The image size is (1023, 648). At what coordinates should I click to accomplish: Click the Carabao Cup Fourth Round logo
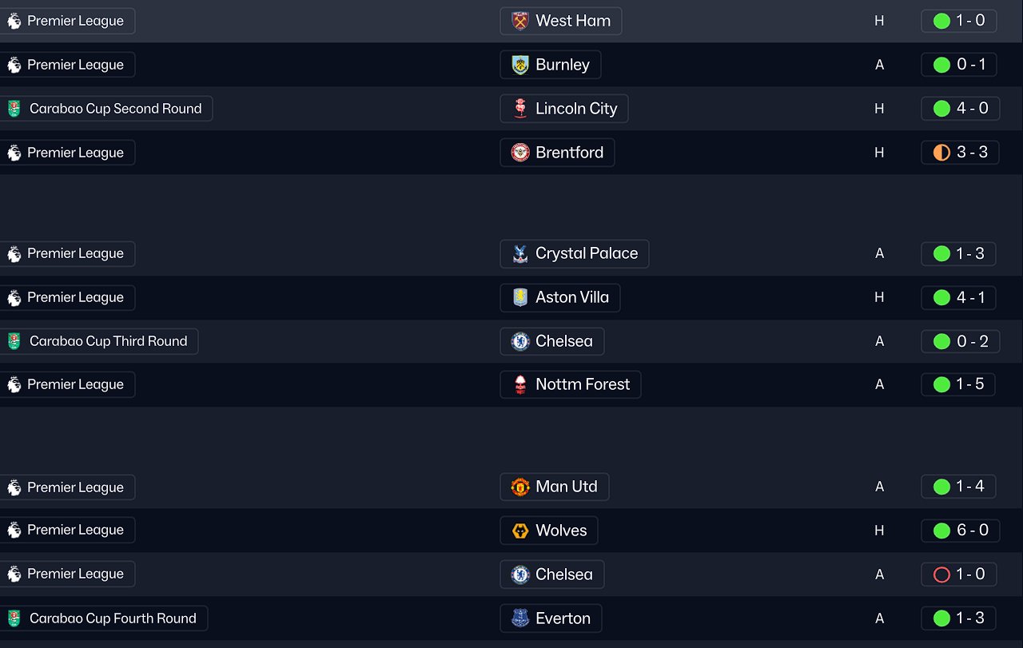click(x=14, y=618)
